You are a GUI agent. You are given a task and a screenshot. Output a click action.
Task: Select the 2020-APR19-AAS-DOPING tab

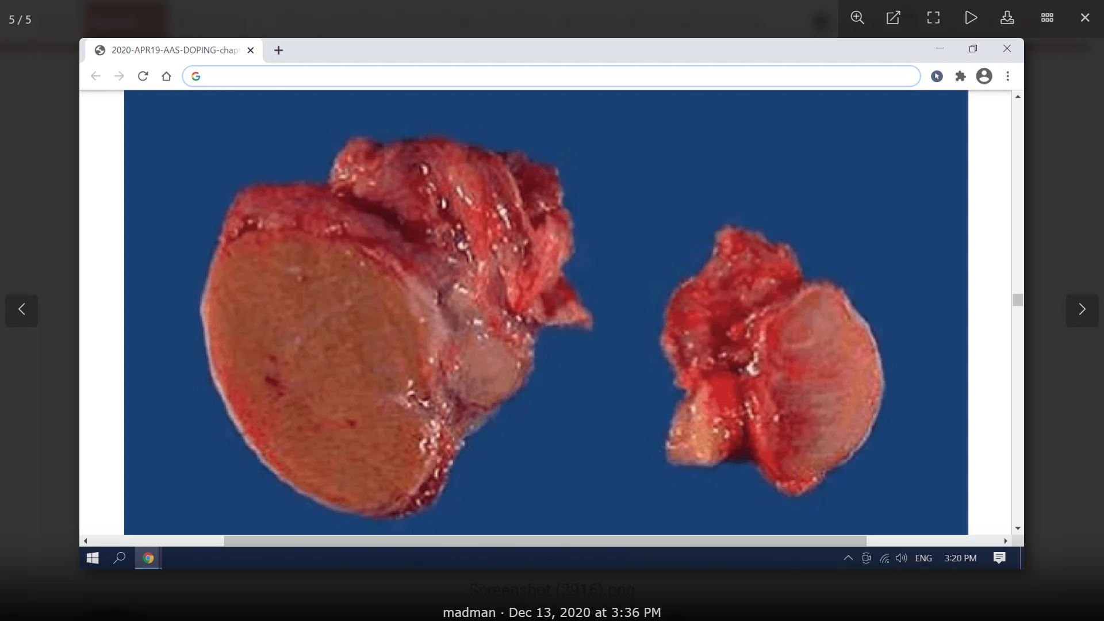pos(173,51)
